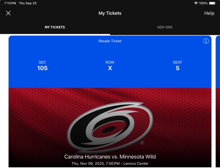The height and width of the screenshot is (168, 220).
Task: Tap Carolina Hurricanes vs. Minnesota Wild title
Action: point(110,157)
